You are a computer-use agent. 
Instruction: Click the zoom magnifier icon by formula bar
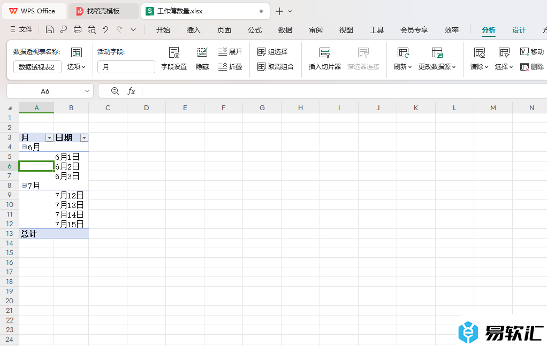click(115, 91)
